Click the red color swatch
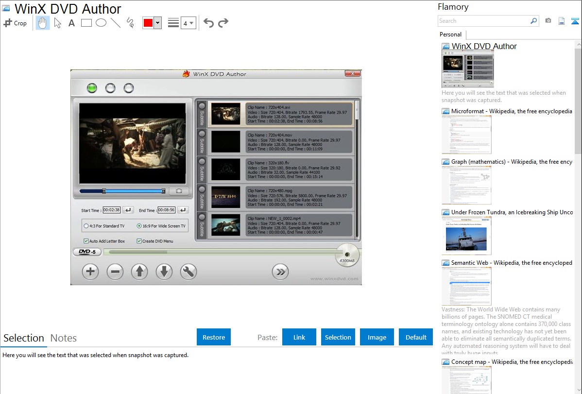 tap(148, 23)
